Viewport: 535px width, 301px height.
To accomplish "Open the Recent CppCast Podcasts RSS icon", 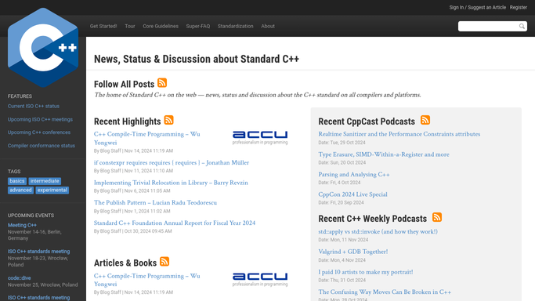I will tap(425, 120).
